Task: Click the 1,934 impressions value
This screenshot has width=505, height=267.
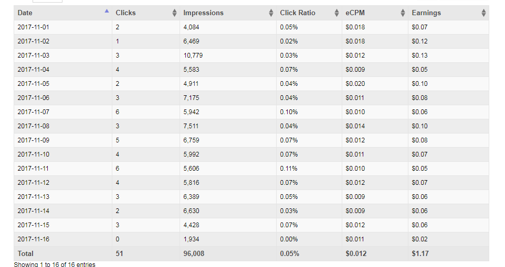Action: point(191,239)
